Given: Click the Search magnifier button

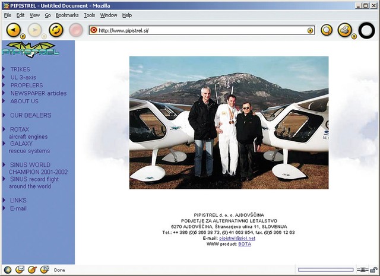Looking at the screenshot, I should [x=327, y=30].
